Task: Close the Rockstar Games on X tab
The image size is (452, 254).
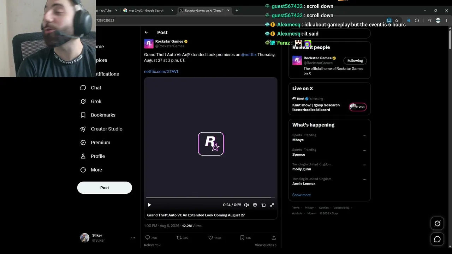Action: coord(228,11)
